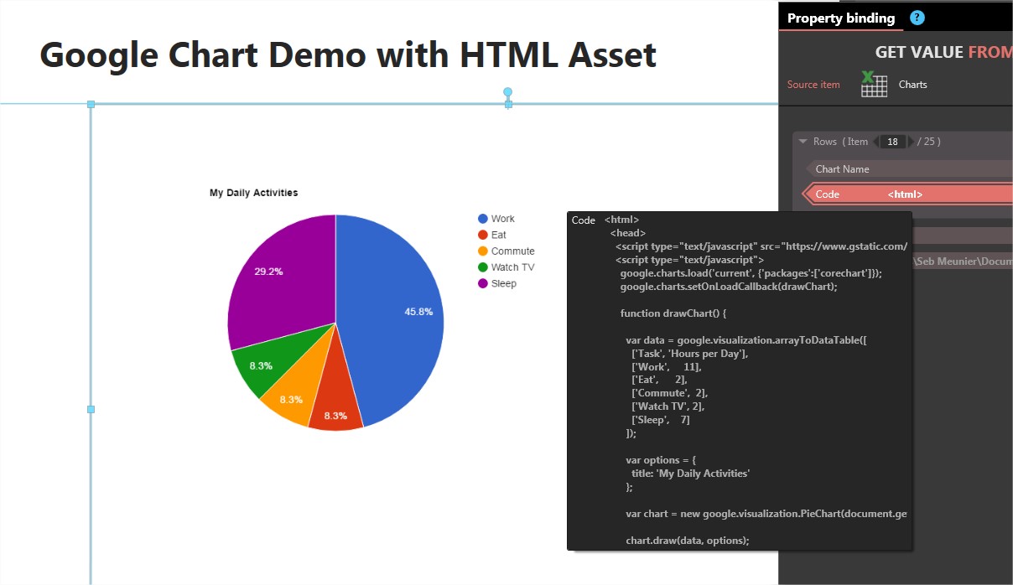Select the Code field row

[908, 194]
